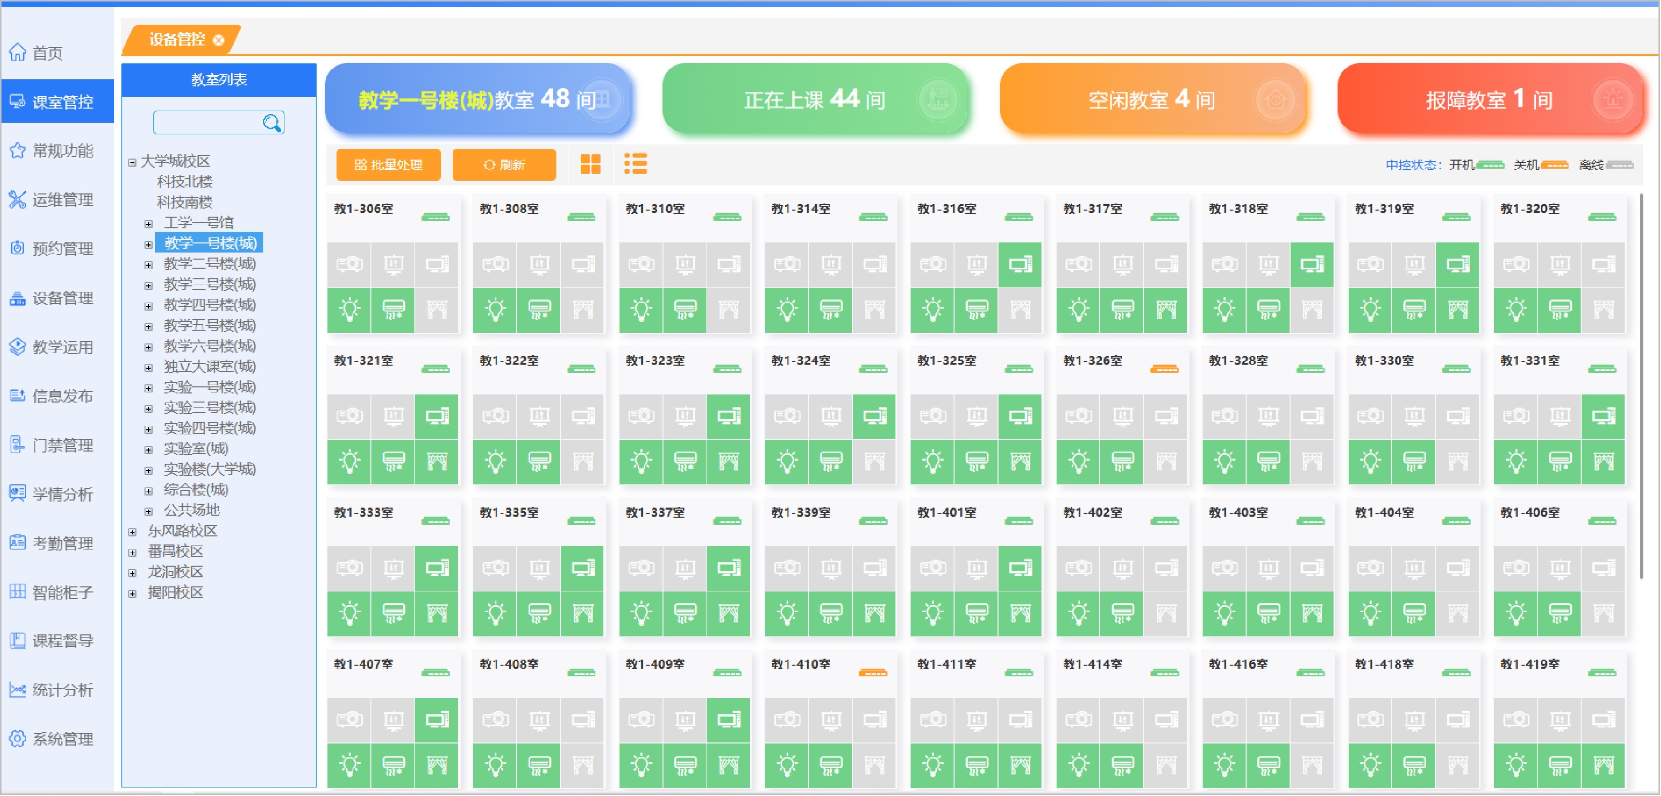Open 预约管理 in the sidebar
The image size is (1661, 796).
57,248
